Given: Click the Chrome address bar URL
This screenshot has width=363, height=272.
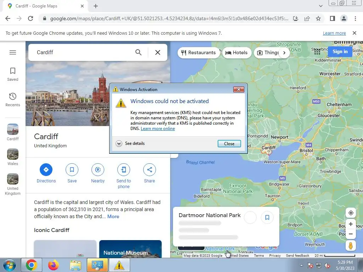Looking at the screenshot, I should (x=169, y=18).
